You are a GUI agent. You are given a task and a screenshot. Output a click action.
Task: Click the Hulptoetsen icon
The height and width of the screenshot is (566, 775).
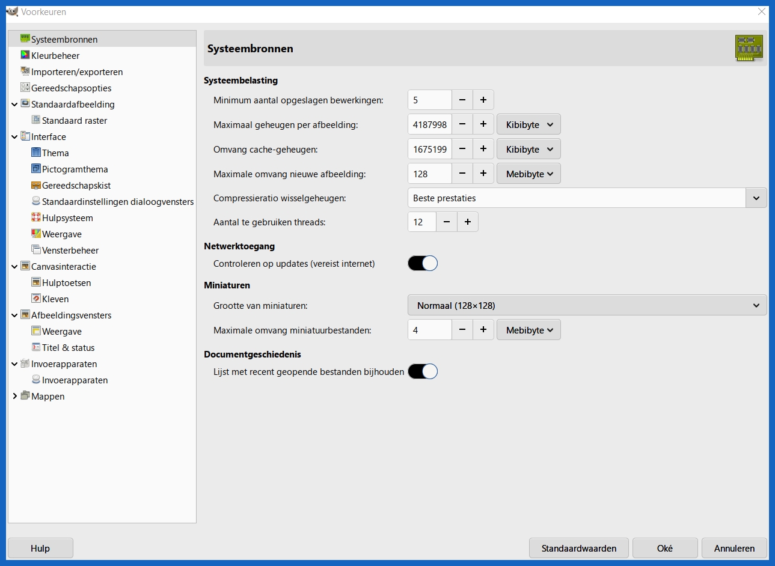pos(36,282)
